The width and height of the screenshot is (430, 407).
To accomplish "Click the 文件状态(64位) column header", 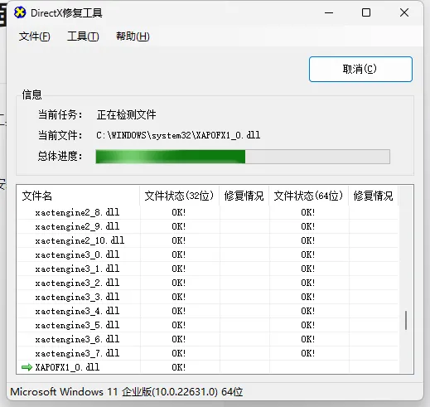I will tap(309, 196).
